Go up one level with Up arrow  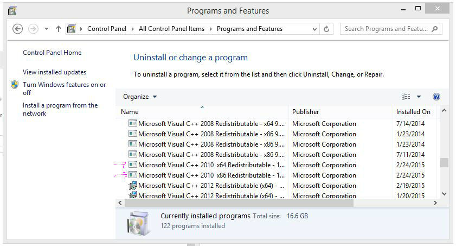(59, 29)
